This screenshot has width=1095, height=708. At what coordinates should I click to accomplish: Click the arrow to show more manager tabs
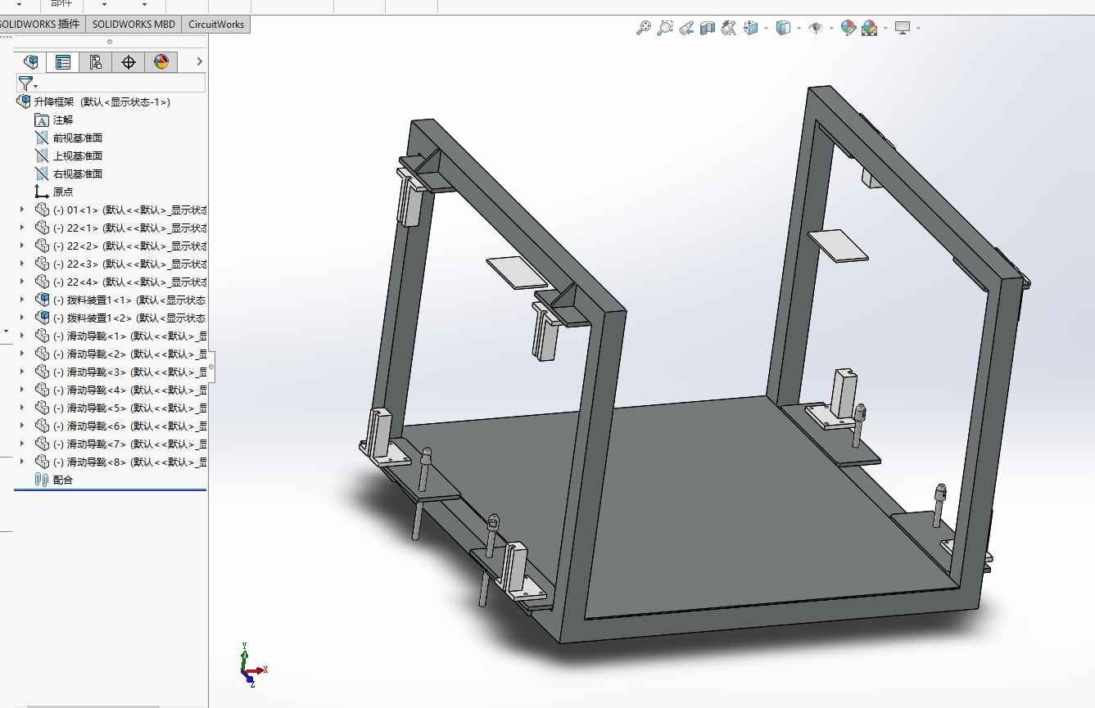point(199,61)
